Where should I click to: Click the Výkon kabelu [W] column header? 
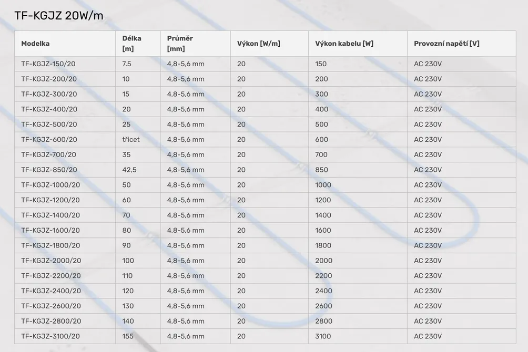click(x=344, y=44)
